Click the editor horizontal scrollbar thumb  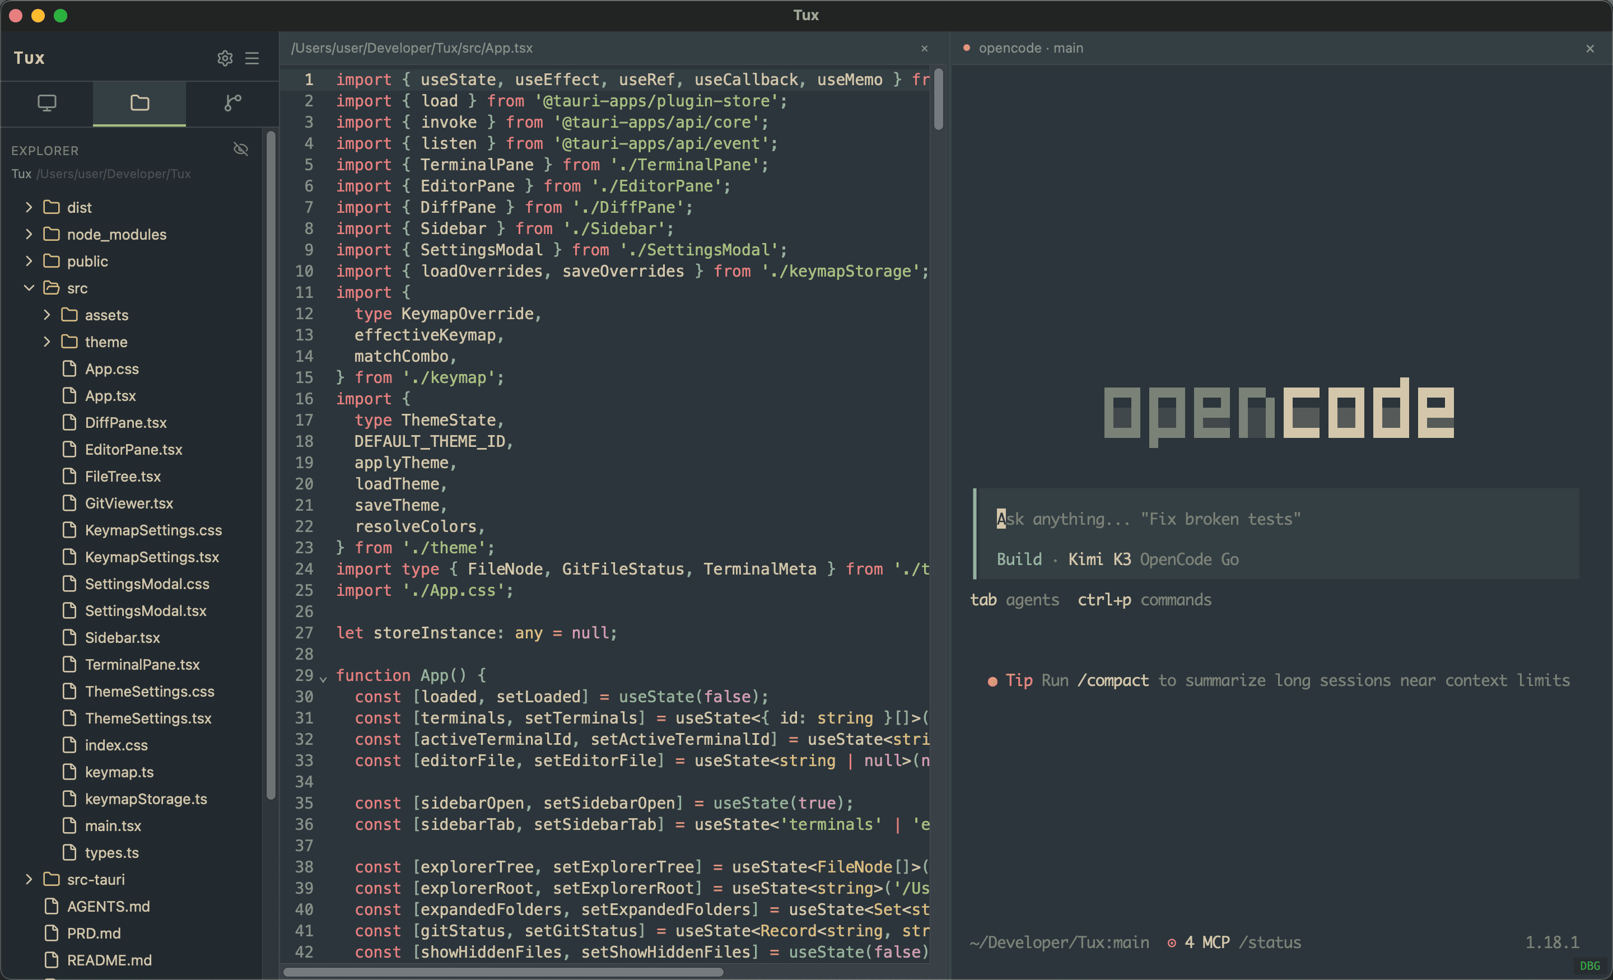coord(503,972)
